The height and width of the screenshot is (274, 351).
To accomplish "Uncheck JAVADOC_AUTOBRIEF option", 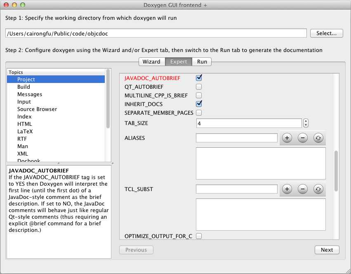I will (199, 78).
